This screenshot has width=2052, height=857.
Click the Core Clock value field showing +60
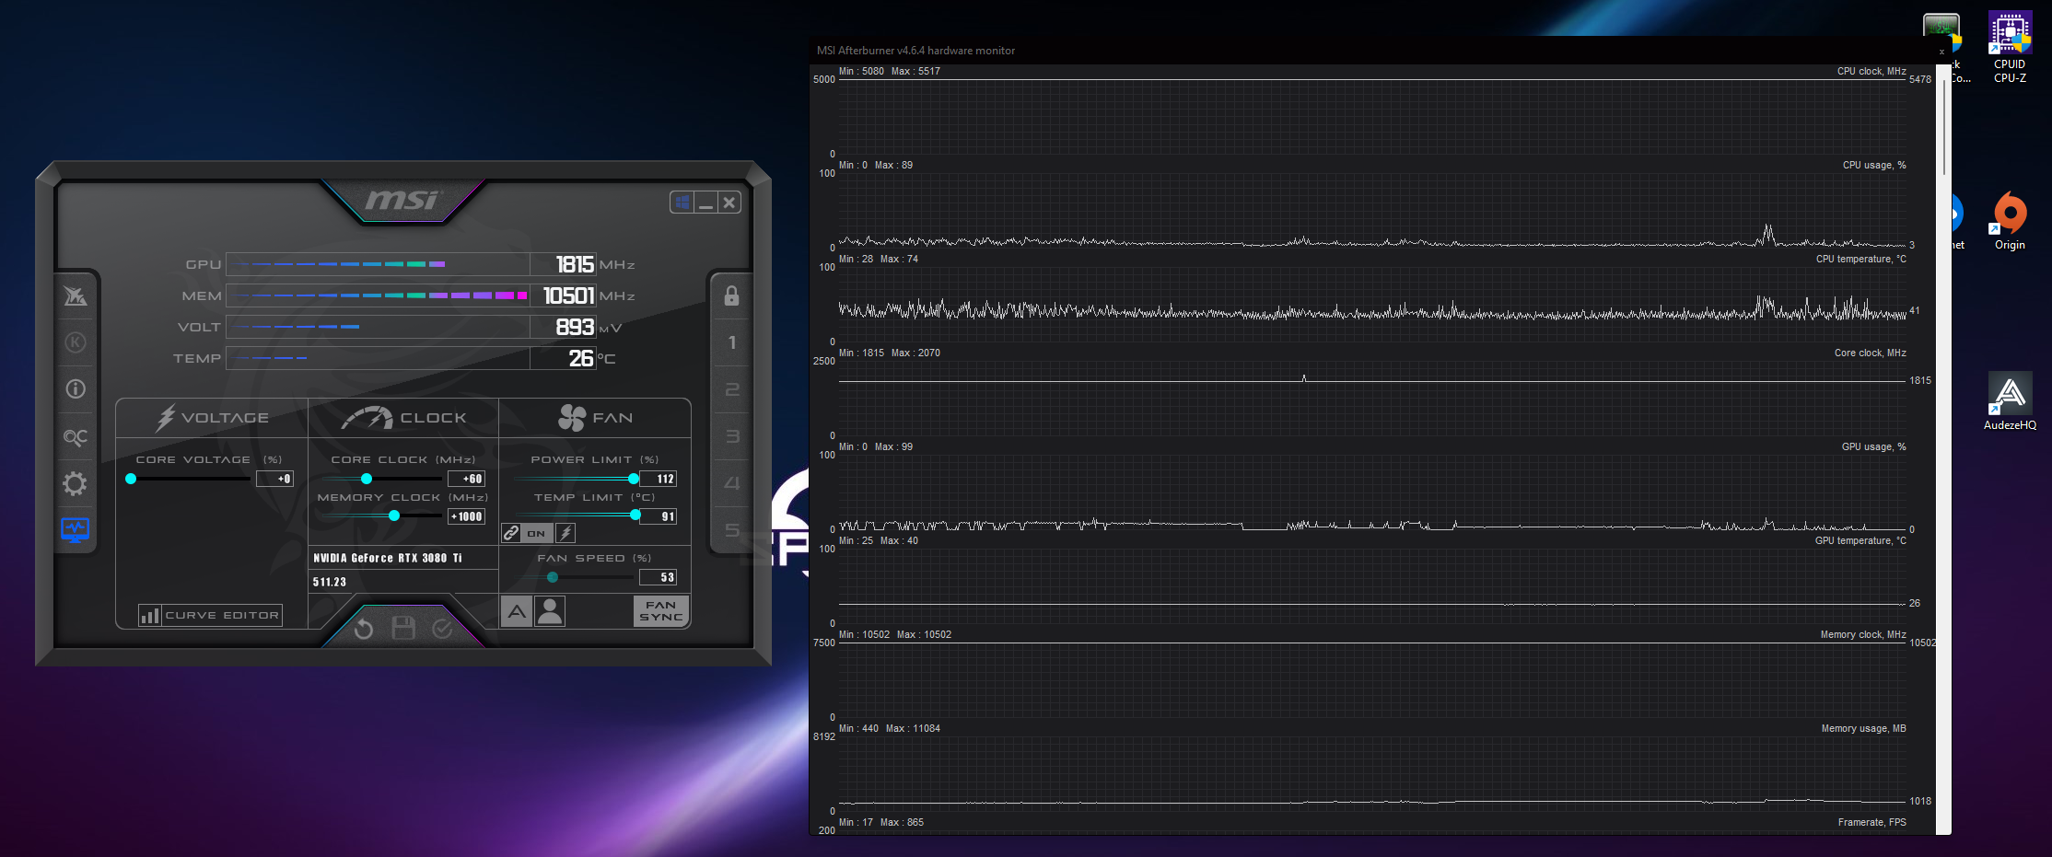point(466,479)
